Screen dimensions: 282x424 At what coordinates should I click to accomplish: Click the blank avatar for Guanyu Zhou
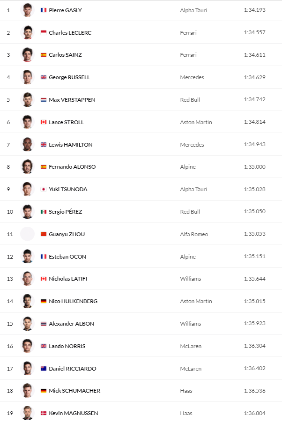[28, 234]
